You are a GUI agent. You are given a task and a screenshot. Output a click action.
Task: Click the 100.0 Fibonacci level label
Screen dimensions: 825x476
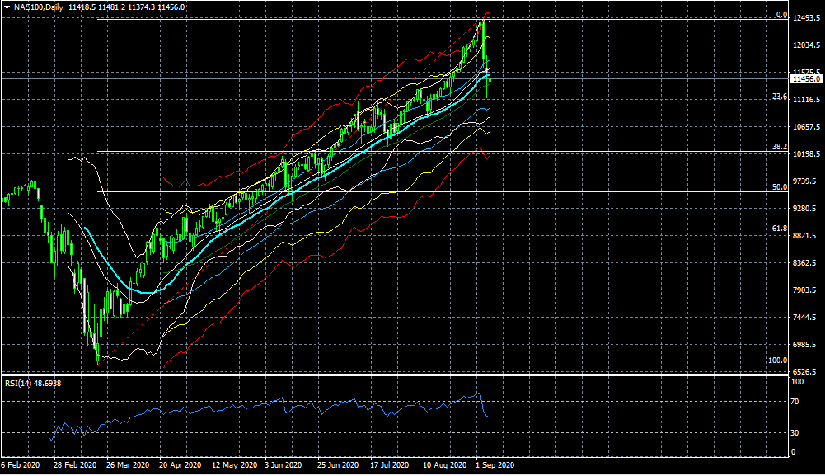pos(778,361)
